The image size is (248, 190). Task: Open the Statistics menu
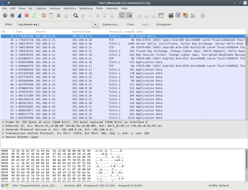tap(70, 8)
